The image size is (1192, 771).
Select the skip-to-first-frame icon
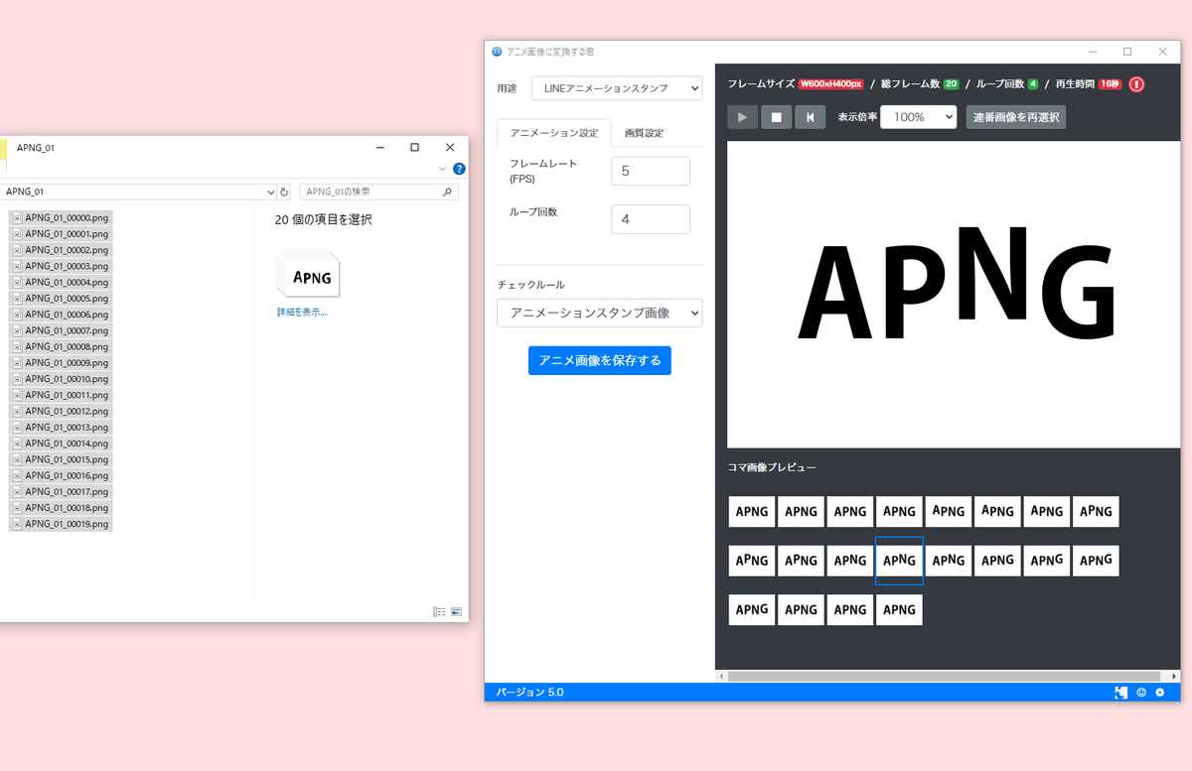click(x=811, y=116)
